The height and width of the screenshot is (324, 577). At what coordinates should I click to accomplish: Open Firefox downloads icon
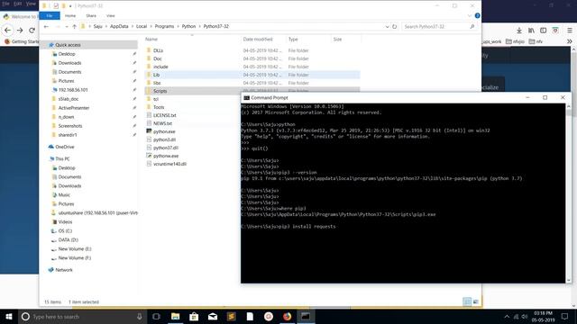coord(519,31)
